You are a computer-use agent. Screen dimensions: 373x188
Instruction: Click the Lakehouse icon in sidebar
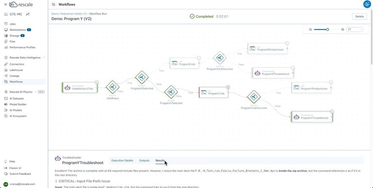click(6, 70)
